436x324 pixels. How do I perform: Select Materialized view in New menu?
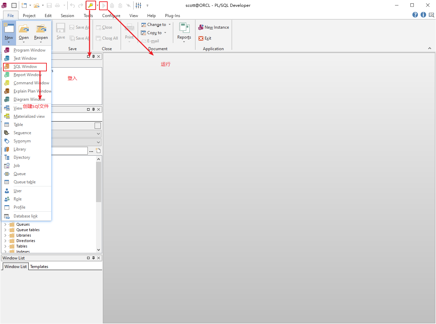(x=27, y=116)
